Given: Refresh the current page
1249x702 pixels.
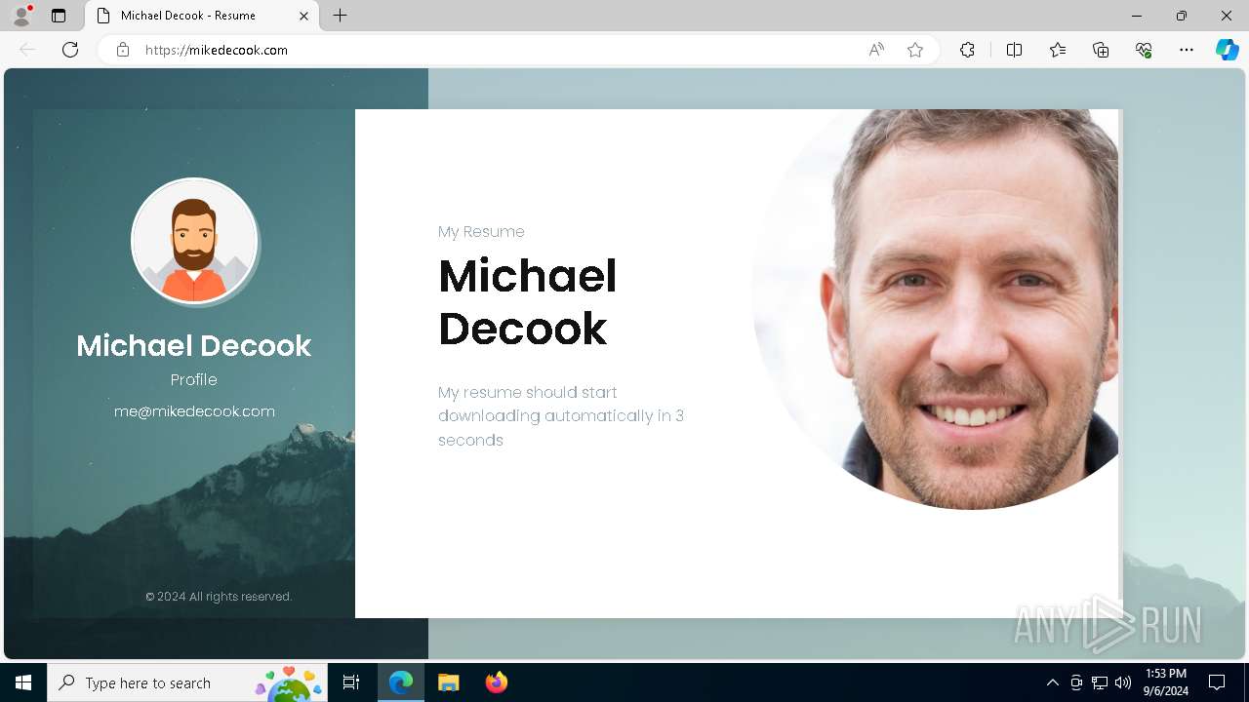Looking at the screenshot, I should [x=70, y=50].
